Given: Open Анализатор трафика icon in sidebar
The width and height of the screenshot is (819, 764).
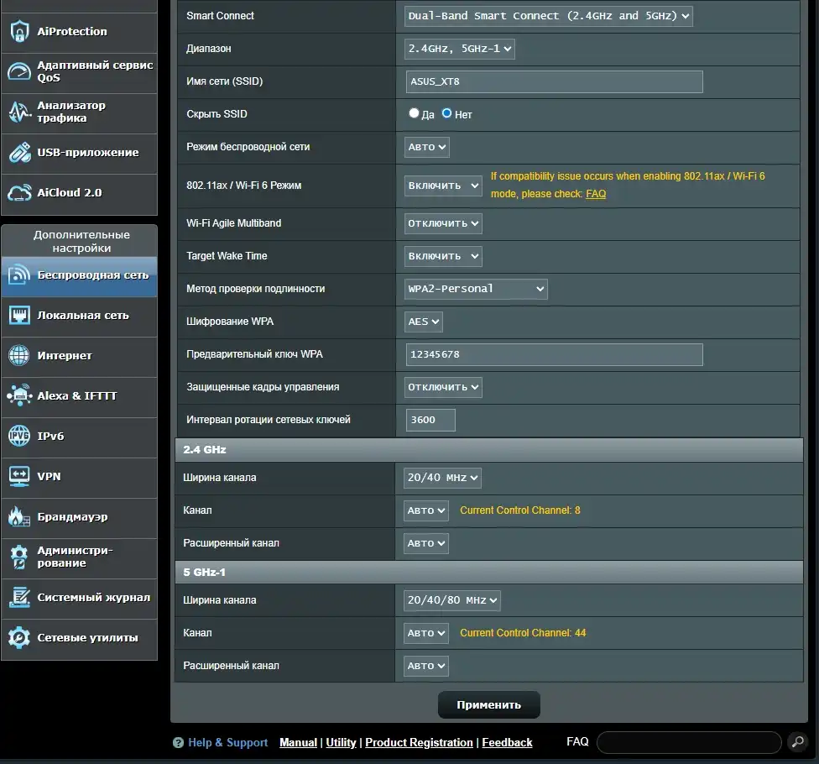Looking at the screenshot, I should (x=19, y=113).
